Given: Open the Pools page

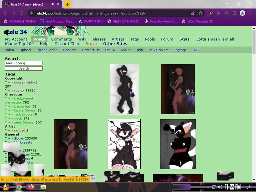Looking at the screenshot, I should [x=150, y=39].
